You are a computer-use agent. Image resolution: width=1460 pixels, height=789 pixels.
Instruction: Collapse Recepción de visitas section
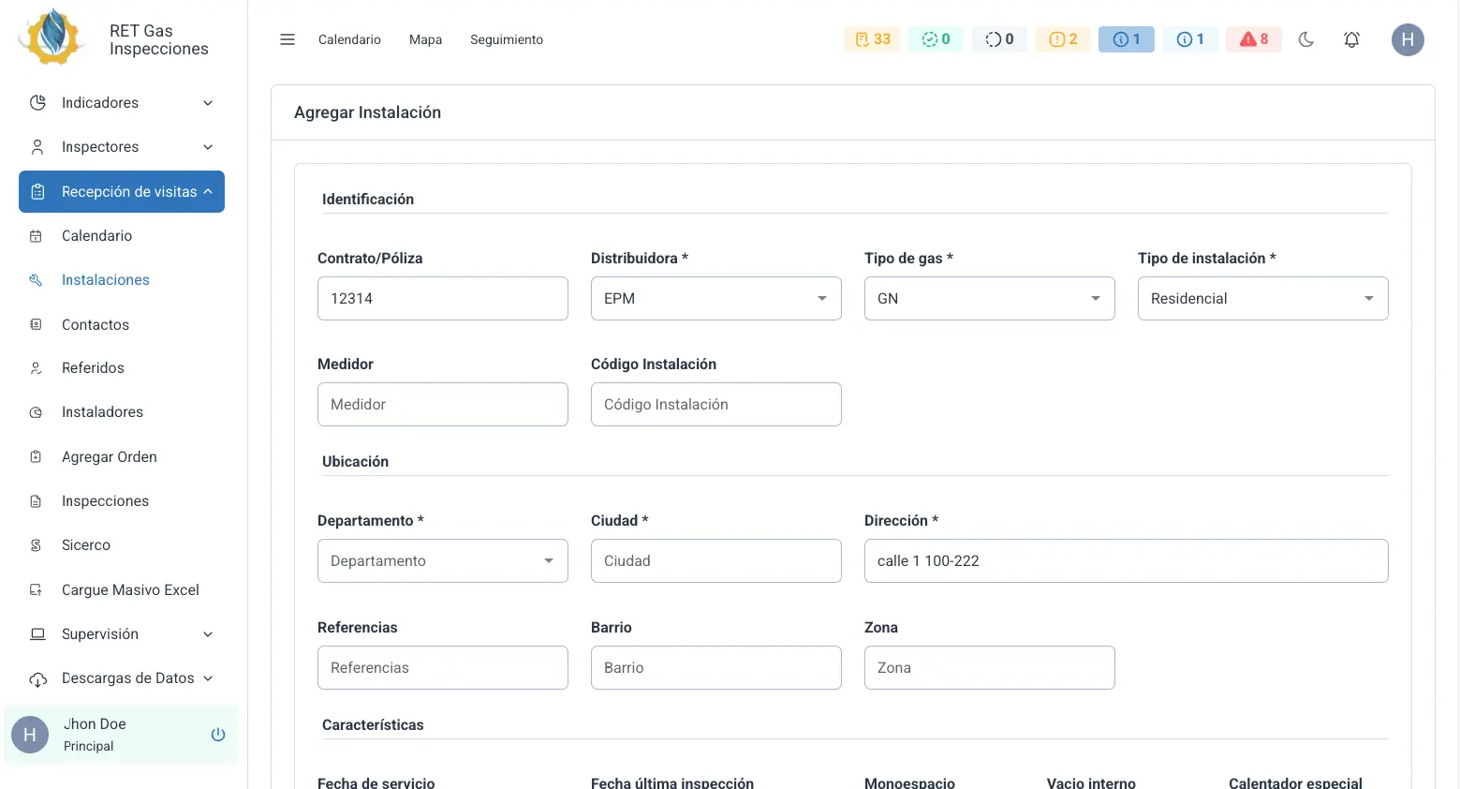point(122,192)
